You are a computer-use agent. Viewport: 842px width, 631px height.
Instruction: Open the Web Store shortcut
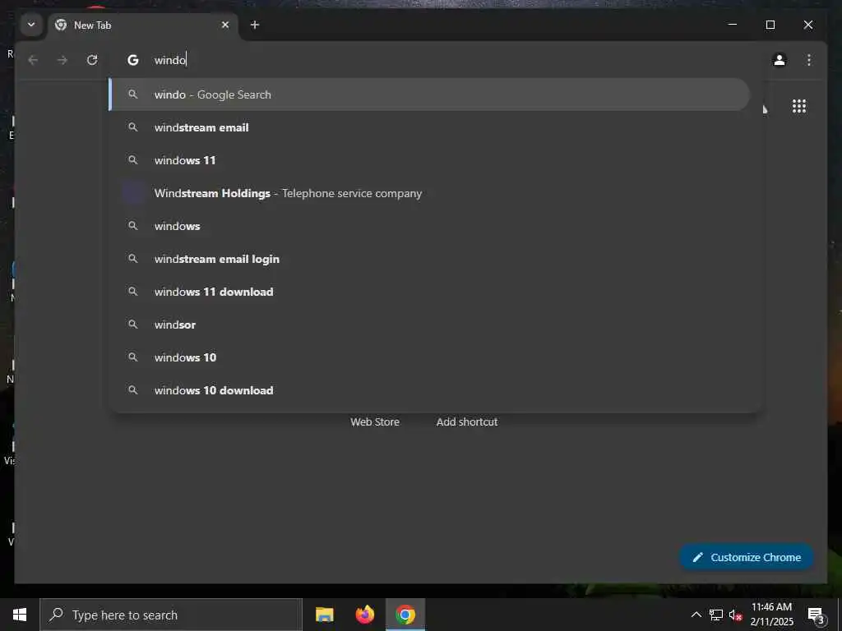pos(375,422)
